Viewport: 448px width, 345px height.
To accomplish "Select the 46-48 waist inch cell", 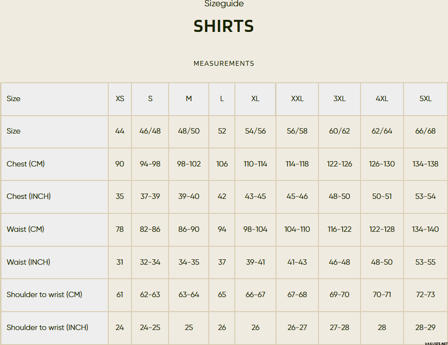I will coord(339,262).
